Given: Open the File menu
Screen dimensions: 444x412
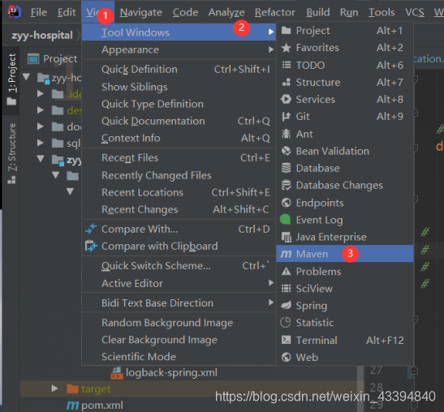Looking at the screenshot, I should 39,12.
